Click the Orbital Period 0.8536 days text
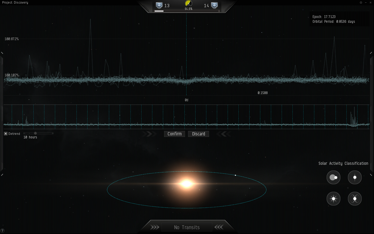Screen dimensions: 374x234 (x=334, y=22)
